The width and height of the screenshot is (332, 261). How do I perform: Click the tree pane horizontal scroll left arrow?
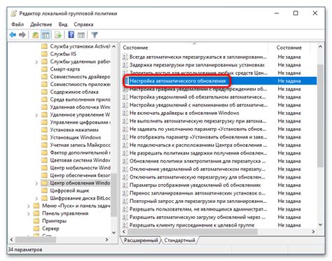11,239
